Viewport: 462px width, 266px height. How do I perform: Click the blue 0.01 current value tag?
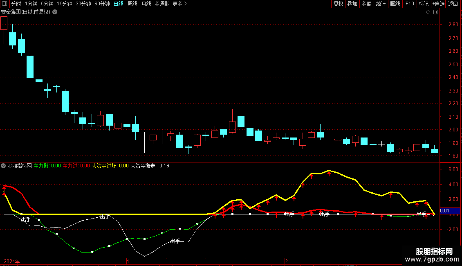[450, 211]
